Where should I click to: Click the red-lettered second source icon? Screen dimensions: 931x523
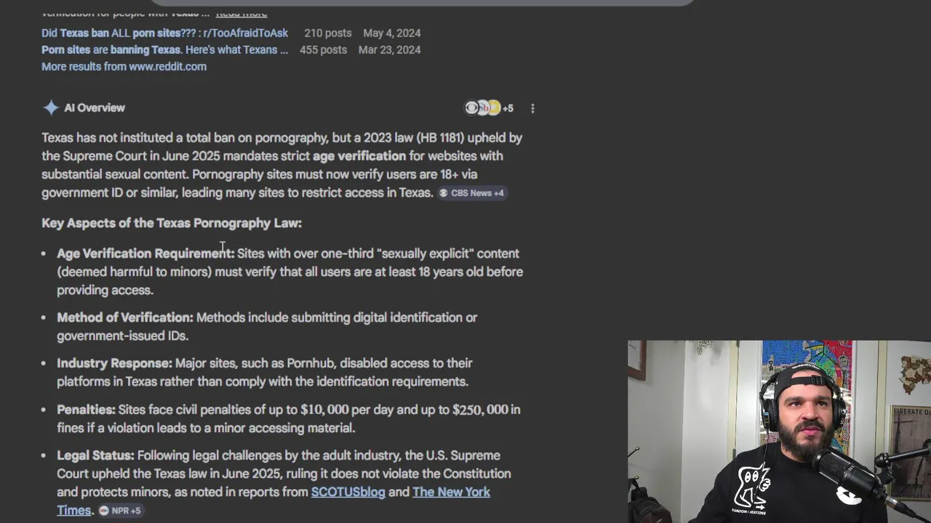pos(483,108)
